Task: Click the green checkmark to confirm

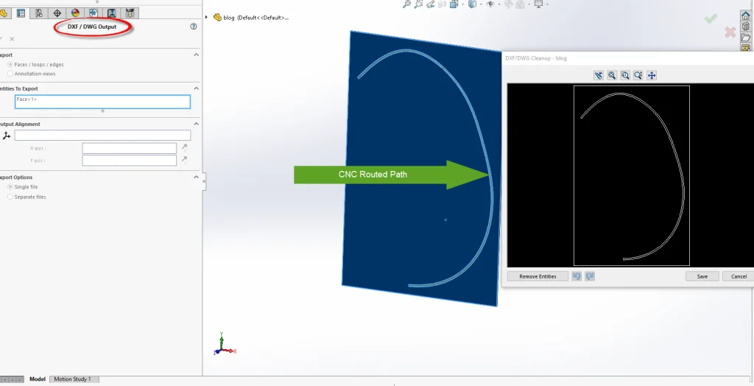Action: coord(710,18)
